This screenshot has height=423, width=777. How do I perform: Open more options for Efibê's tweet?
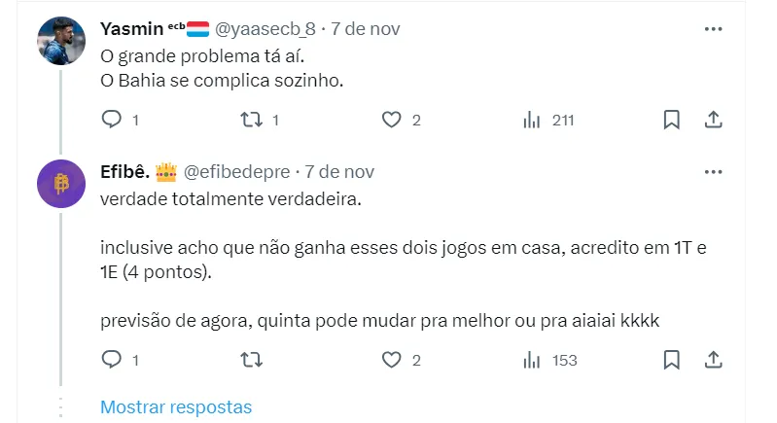point(713,172)
